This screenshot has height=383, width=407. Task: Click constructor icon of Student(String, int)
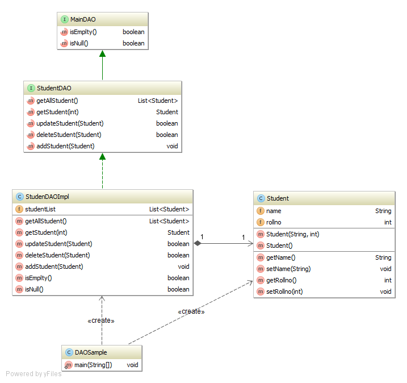click(261, 234)
